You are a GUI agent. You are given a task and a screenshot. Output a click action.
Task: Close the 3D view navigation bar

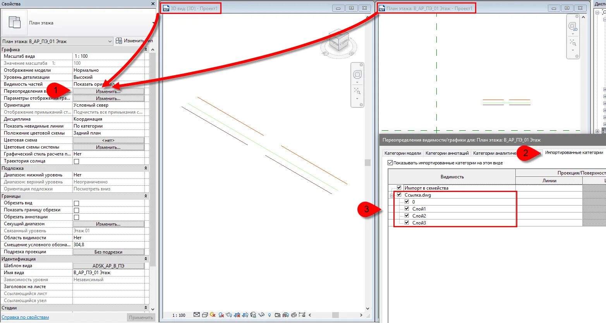(x=361, y=65)
